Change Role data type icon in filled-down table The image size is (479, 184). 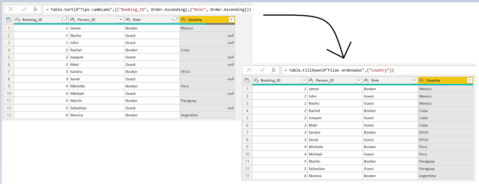pyautogui.click(x=366, y=80)
